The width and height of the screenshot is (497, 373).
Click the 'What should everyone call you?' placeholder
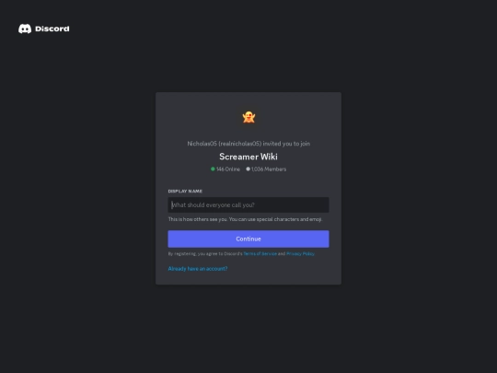click(213, 205)
